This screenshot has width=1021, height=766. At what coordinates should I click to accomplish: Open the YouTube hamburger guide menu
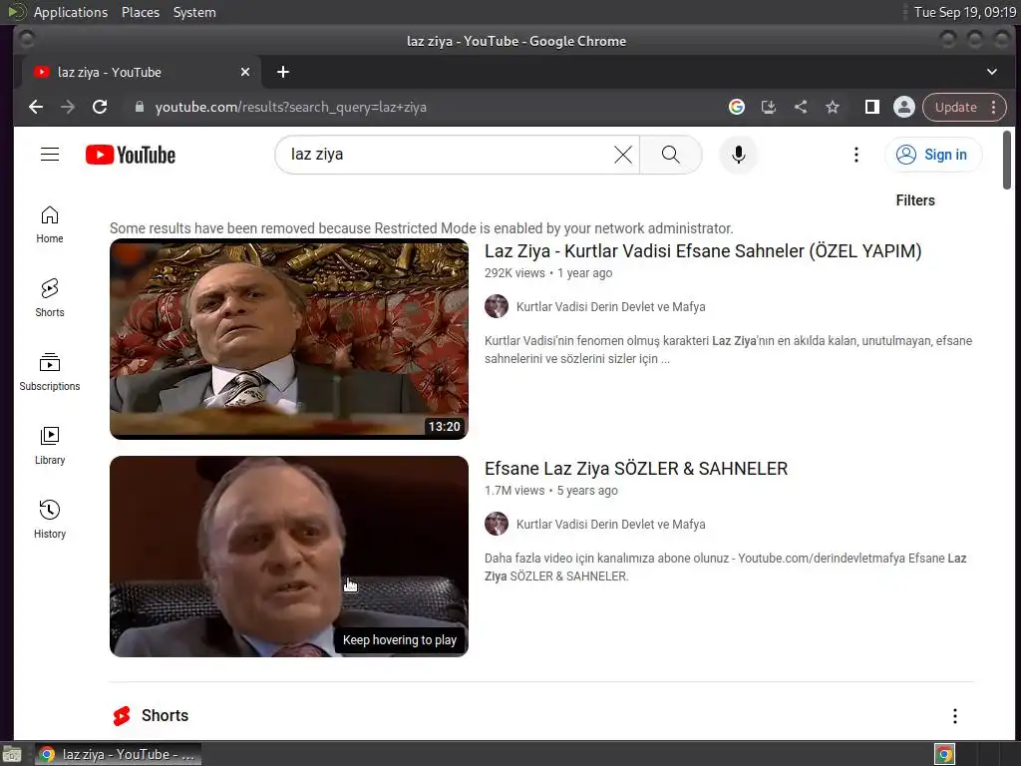coord(50,155)
